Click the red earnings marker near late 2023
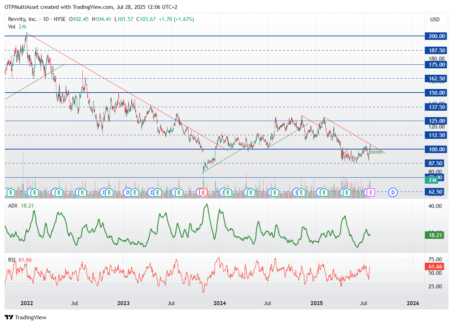The height and width of the screenshot is (325, 453). (x=203, y=193)
